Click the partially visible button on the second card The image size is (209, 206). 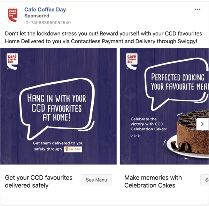pos(206,180)
